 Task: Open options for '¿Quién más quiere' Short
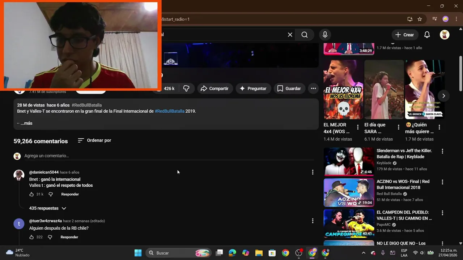tap(439, 127)
